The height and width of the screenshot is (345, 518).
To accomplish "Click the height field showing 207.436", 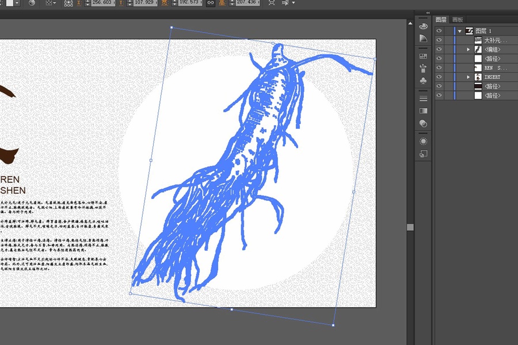I will point(247,2).
